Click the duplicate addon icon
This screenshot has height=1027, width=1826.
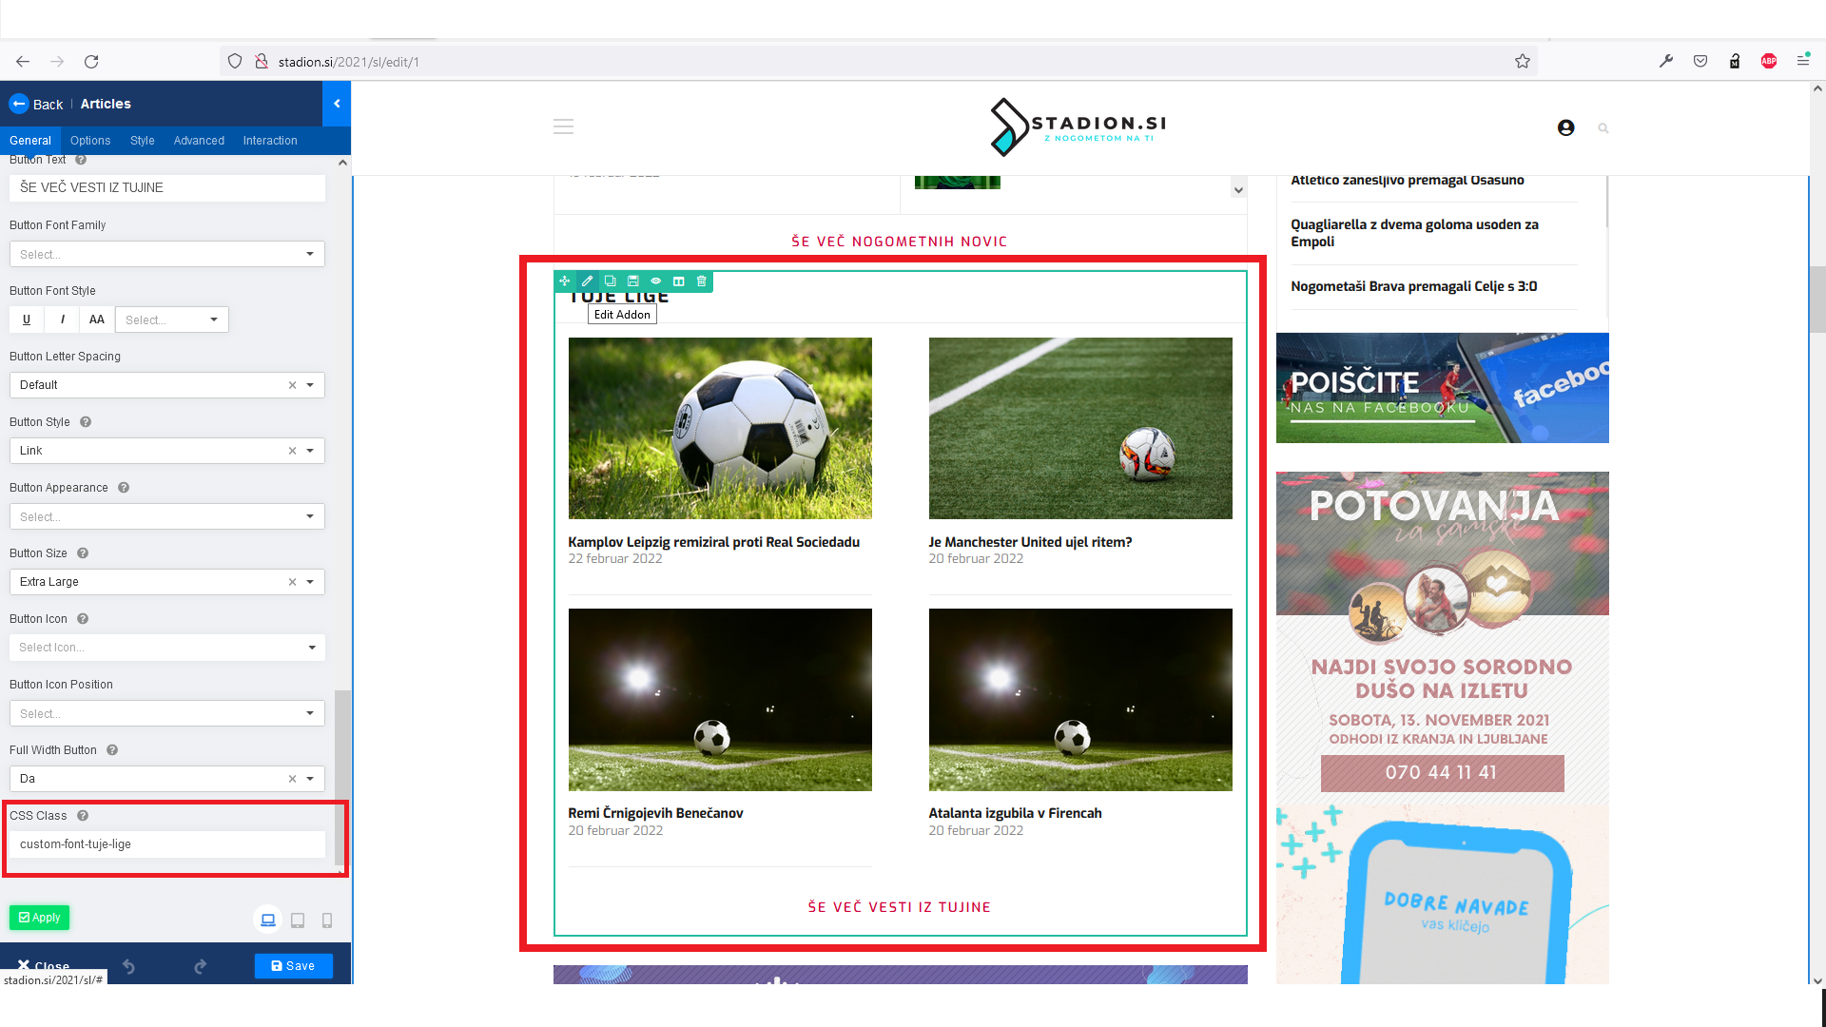(x=611, y=281)
